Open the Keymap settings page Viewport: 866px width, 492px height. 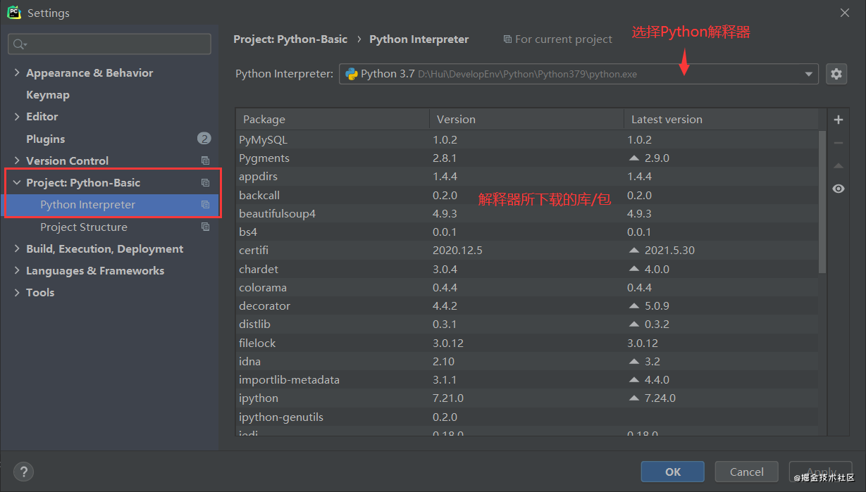click(x=48, y=94)
